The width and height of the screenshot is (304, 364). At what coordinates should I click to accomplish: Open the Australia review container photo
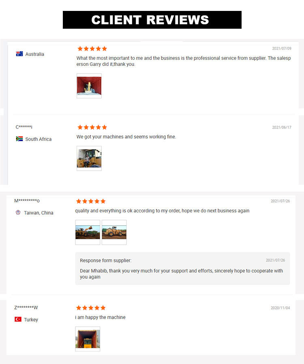(89, 86)
